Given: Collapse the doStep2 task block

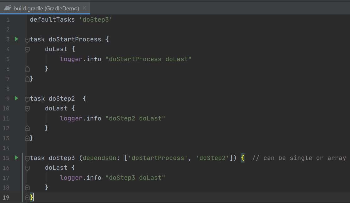Looking at the screenshot, I should [27, 99].
